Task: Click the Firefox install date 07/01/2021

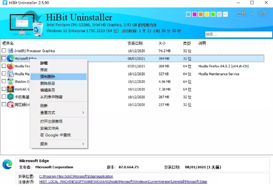Action: point(136,66)
